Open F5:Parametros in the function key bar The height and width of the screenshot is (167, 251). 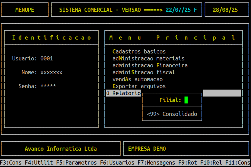[x=77, y=163]
